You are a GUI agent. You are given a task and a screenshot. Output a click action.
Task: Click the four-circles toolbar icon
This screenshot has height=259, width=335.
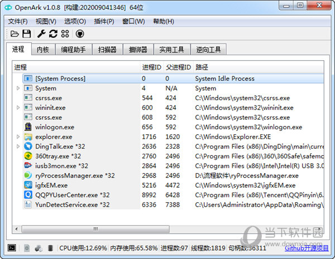tap(65, 33)
